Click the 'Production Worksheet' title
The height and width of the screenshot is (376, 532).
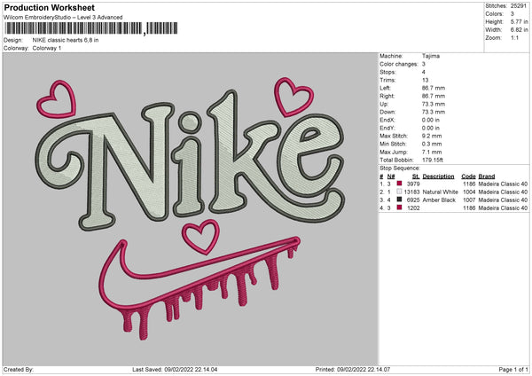click(x=49, y=7)
